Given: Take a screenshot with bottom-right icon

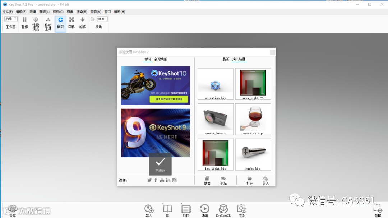Looking at the screenshot, I should pyautogui.click(x=378, y=211).
